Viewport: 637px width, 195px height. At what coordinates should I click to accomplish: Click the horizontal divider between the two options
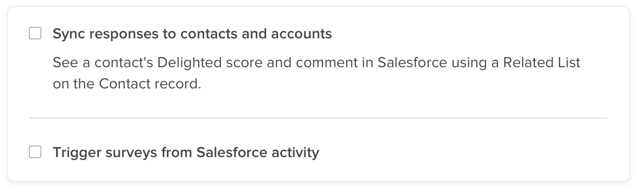pos(318,118)
